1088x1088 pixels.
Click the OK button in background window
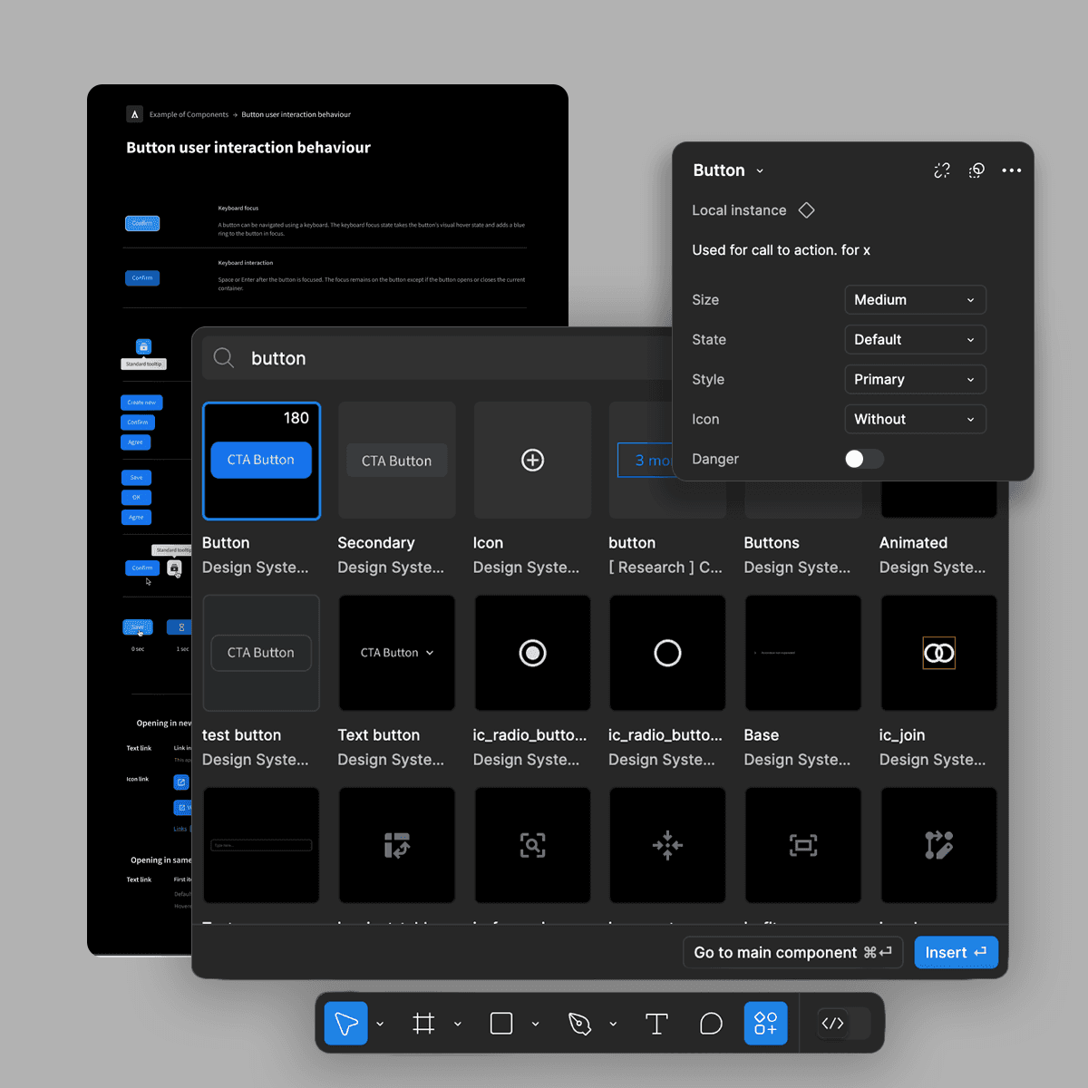[x=136, y=498]
